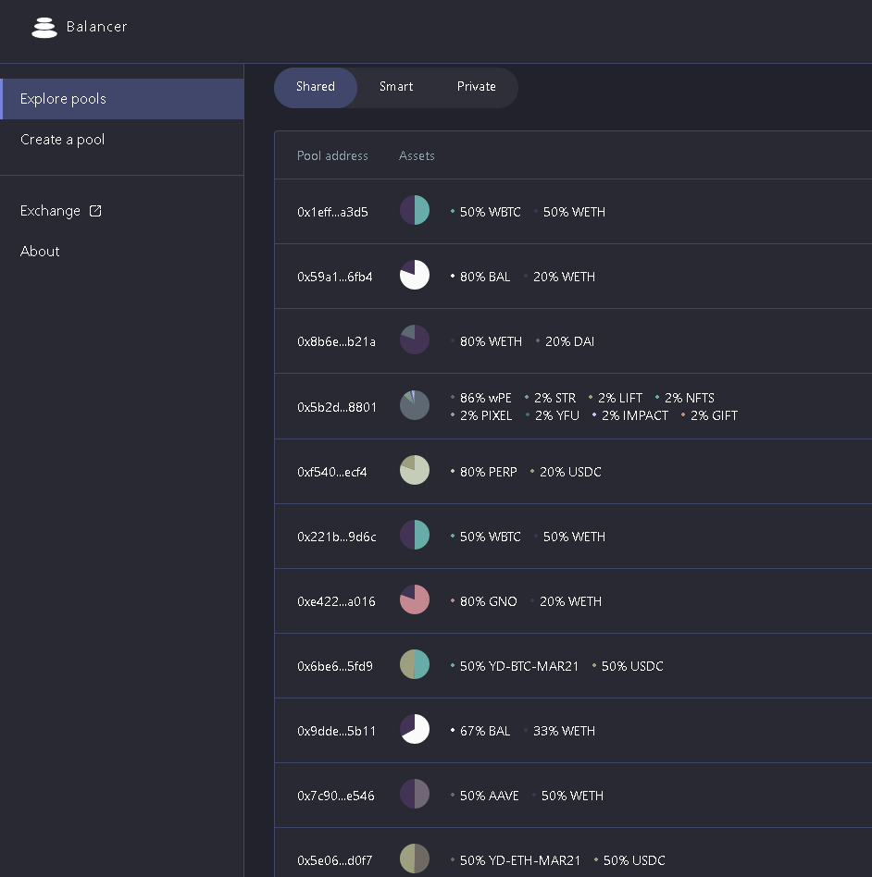Open pool address 0xf540...ecf4

[332, 473]
